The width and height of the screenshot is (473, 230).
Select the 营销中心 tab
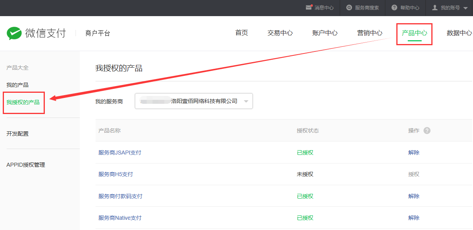point(370,33)
